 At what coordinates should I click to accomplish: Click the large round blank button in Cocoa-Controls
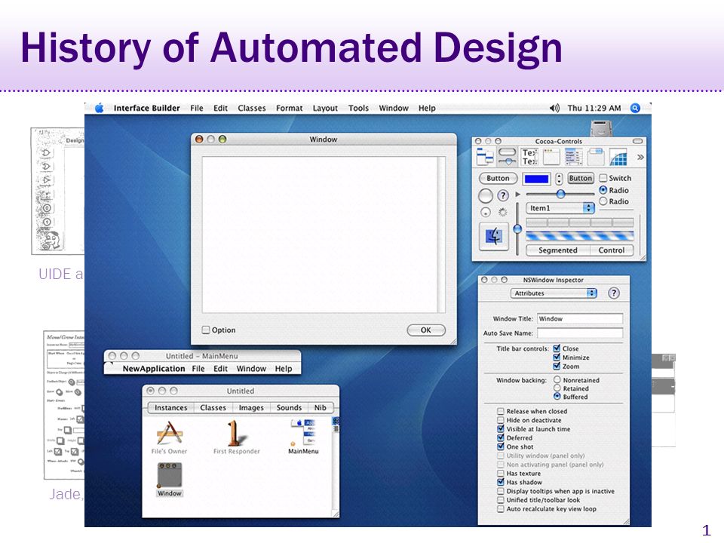pos(485,196)
